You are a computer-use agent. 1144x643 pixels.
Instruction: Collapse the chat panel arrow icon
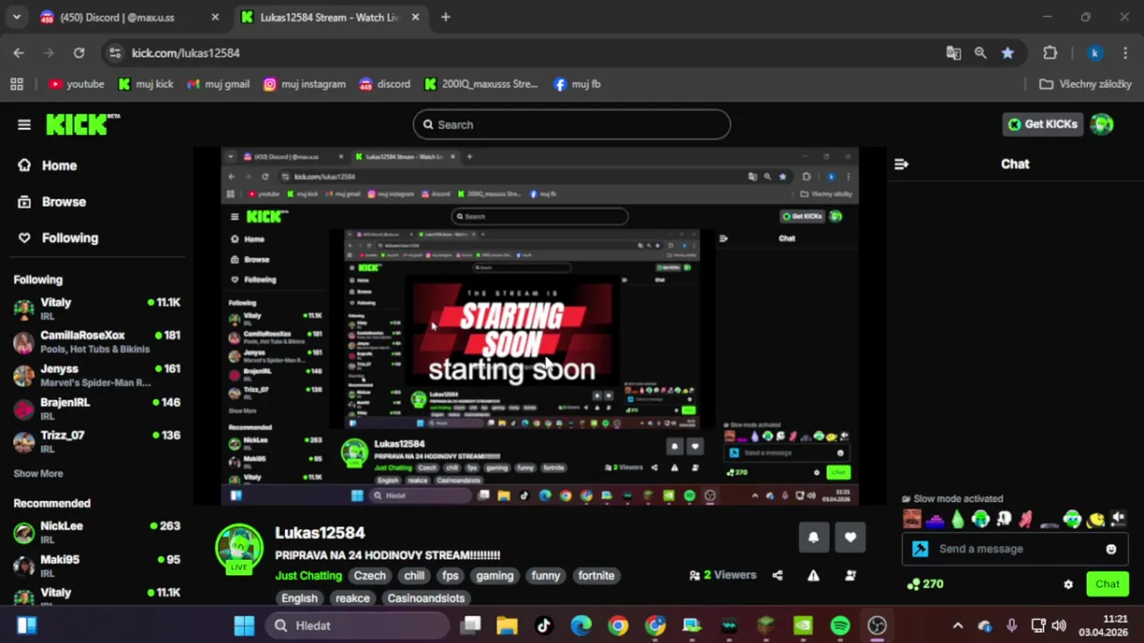coord(901,164)
